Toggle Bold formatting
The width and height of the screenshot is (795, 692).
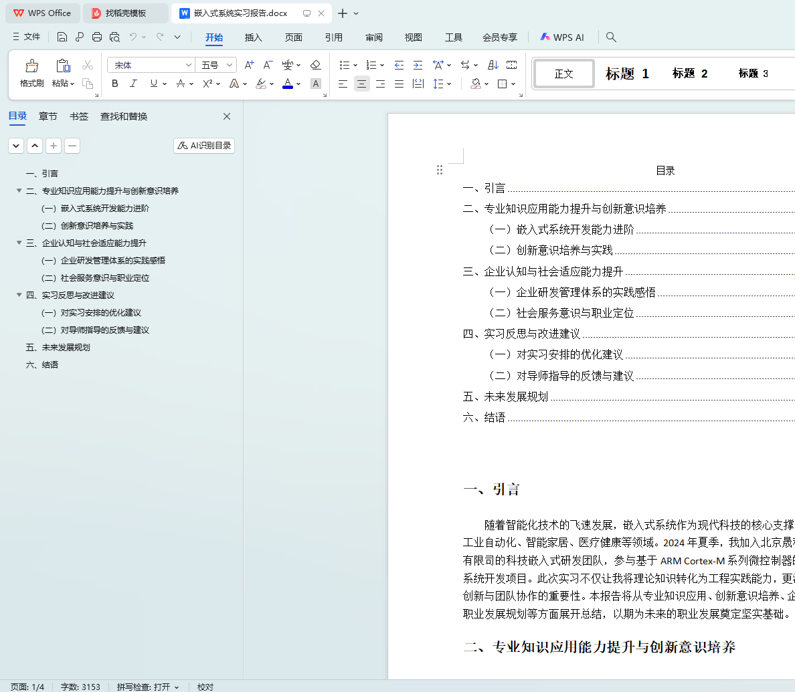point(115,84)
